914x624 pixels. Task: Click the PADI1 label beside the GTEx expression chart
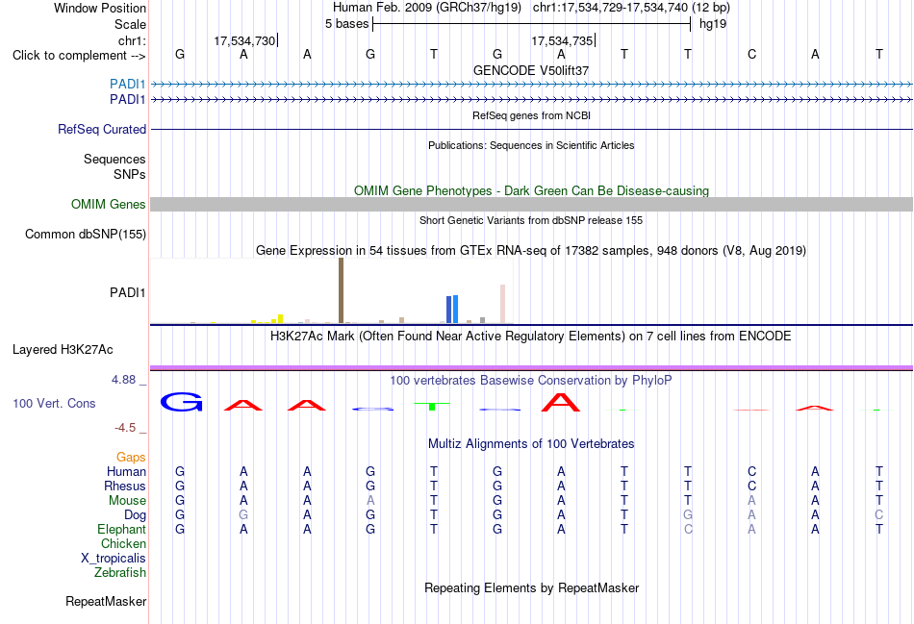[x=128, y=292]
